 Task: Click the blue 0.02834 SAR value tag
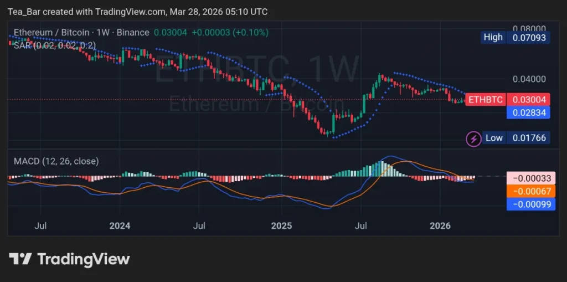coord(529,112)
